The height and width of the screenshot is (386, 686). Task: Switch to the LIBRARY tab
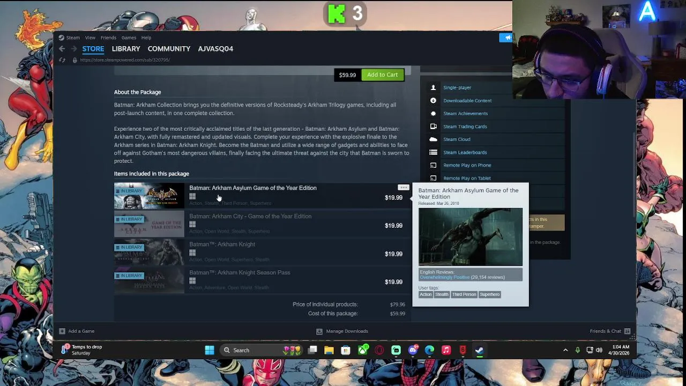[x=126, y=49]
